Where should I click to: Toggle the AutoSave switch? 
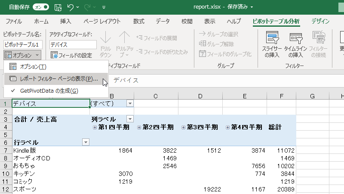pos(41,7)
